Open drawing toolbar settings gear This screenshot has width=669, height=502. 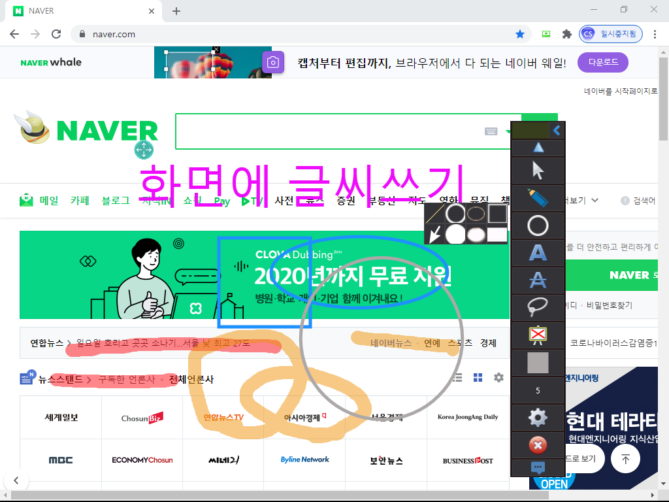coord(538,418)
